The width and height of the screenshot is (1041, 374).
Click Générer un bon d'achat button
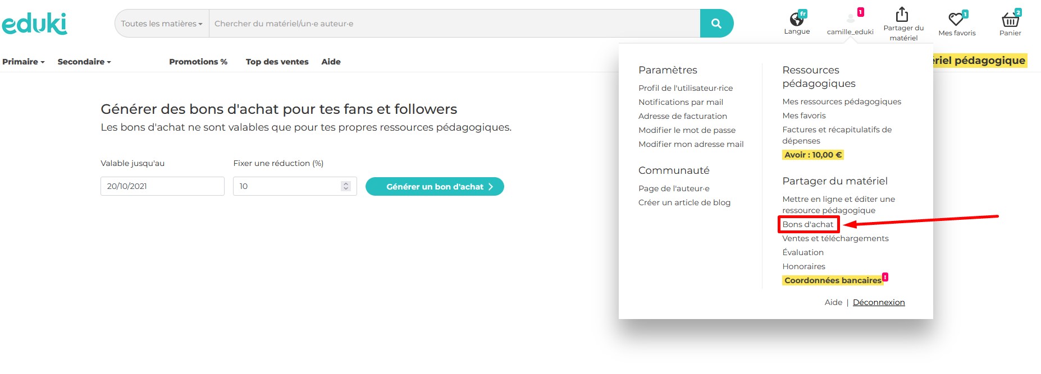(x=435, y=187)
